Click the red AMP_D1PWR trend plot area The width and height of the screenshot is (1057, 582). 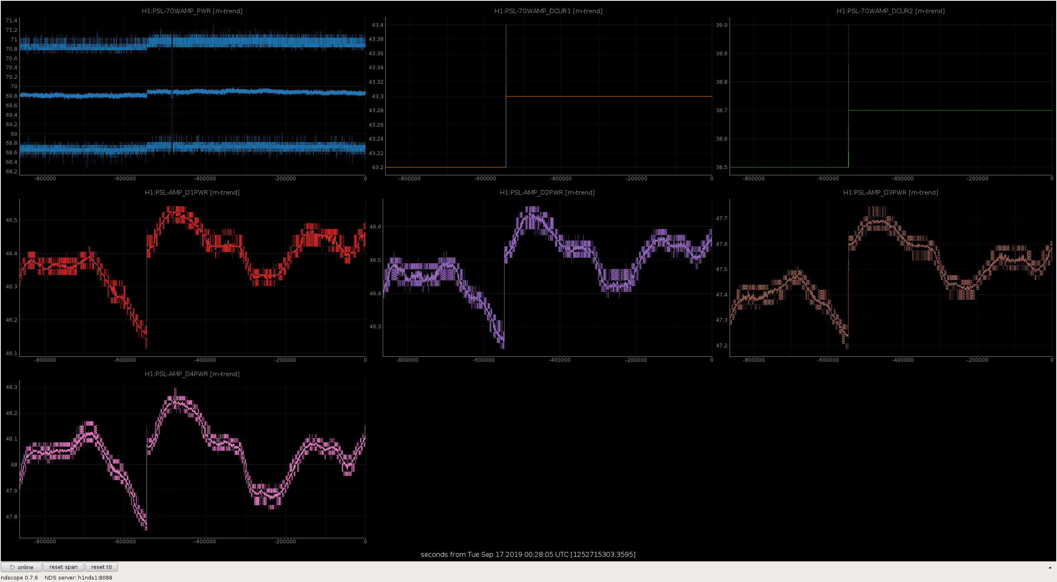[192, 278]
